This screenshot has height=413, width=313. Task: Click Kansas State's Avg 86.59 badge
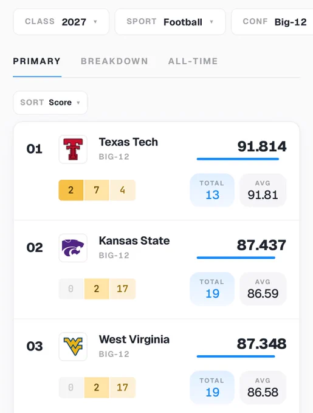click(263, 288)
